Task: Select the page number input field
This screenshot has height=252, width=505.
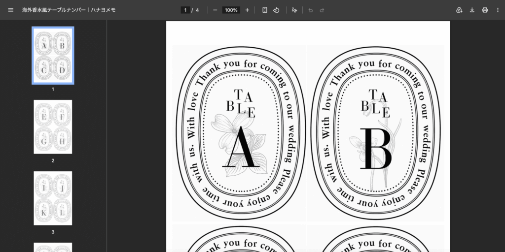Action: tap(185, 10)
